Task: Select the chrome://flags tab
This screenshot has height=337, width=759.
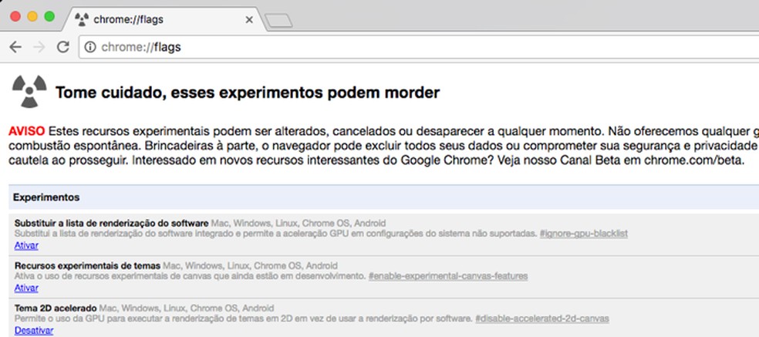Action: [164, 19]
